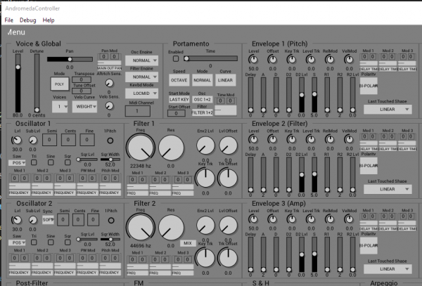Enable the Portamento checkbox

177,60
